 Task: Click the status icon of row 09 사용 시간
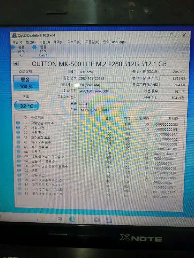pyautogui.click(x=18, y=128)
